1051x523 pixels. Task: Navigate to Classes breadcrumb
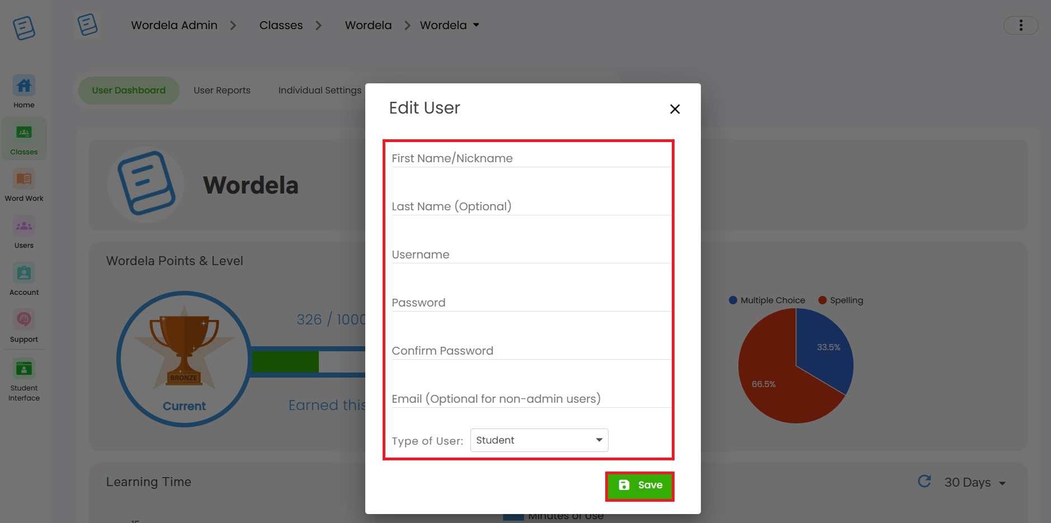point(281,25)
